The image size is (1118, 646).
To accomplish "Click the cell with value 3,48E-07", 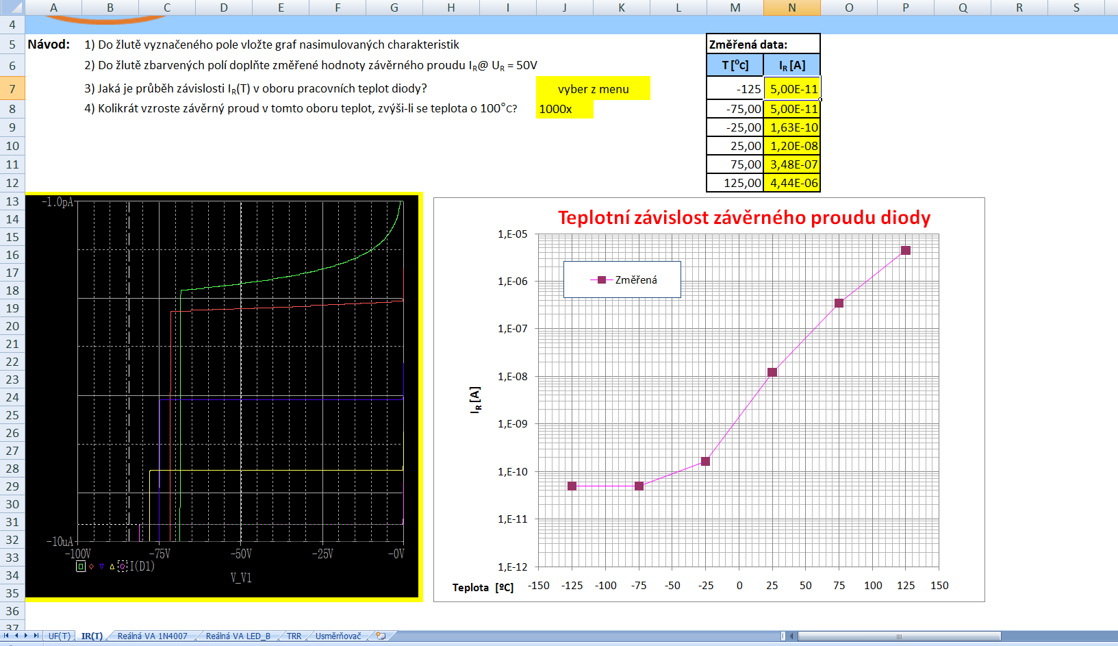I will tap(792, 164).
